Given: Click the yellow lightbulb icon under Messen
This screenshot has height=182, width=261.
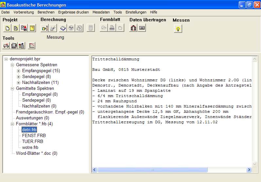Looking at the screenshot, I should [178, 29].
